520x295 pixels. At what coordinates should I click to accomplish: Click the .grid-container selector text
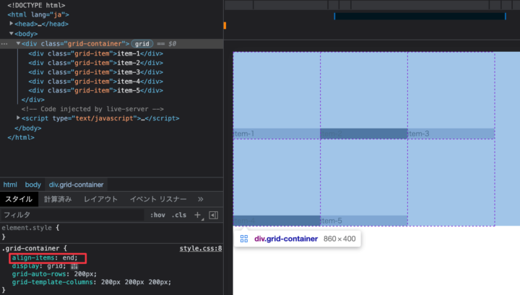(30, 248)
